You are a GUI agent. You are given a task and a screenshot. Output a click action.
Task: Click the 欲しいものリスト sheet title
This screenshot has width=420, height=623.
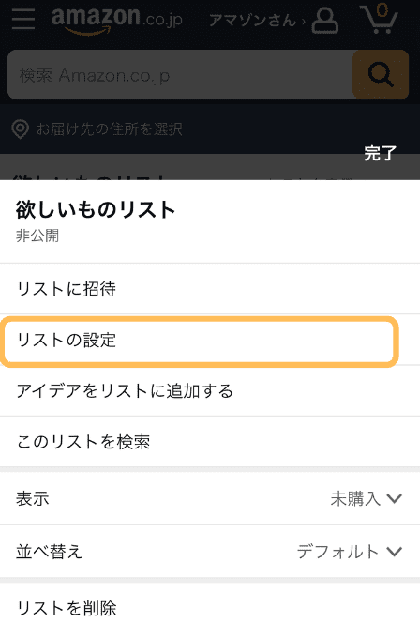coord(96,209)
